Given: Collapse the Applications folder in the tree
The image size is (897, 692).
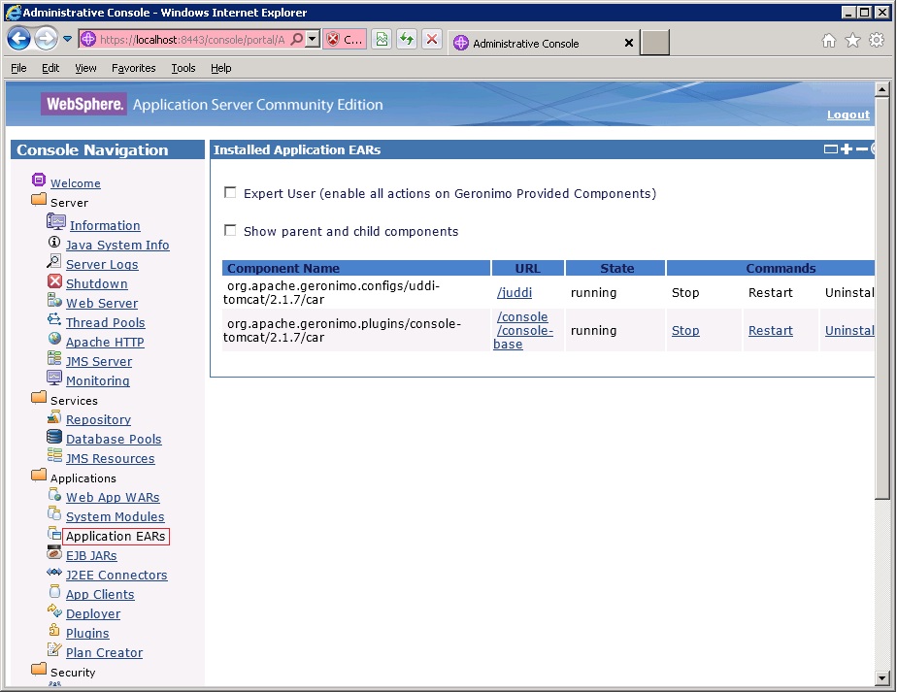Looking at the screenshot, I should (40, 477).
